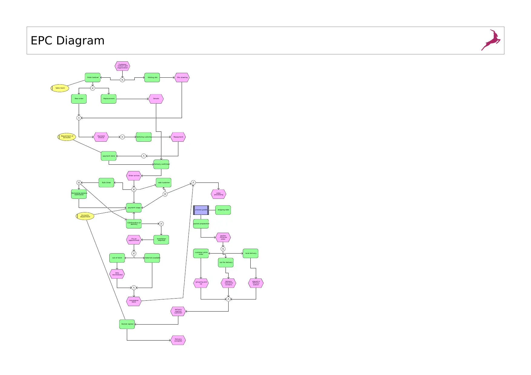Select the AND connector below New order
Viewport: 531px width, 375px height.
tap(79, 118)
